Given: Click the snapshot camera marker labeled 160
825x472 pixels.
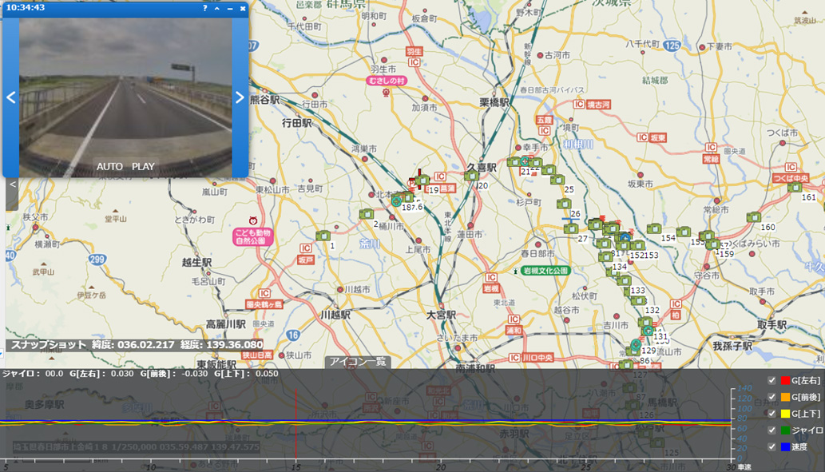Looking at the screenshot, I should click(x=753, y=216).
